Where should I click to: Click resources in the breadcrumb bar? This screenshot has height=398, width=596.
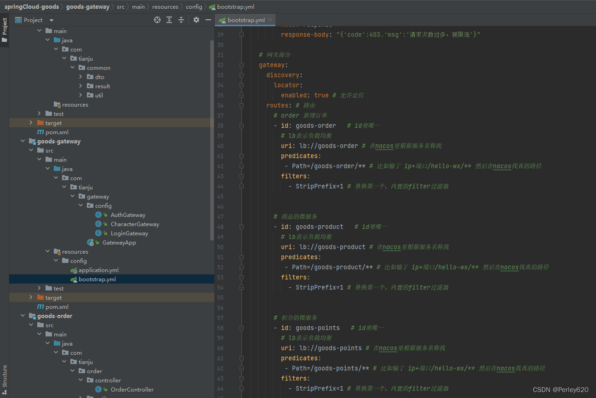(165, 6)
